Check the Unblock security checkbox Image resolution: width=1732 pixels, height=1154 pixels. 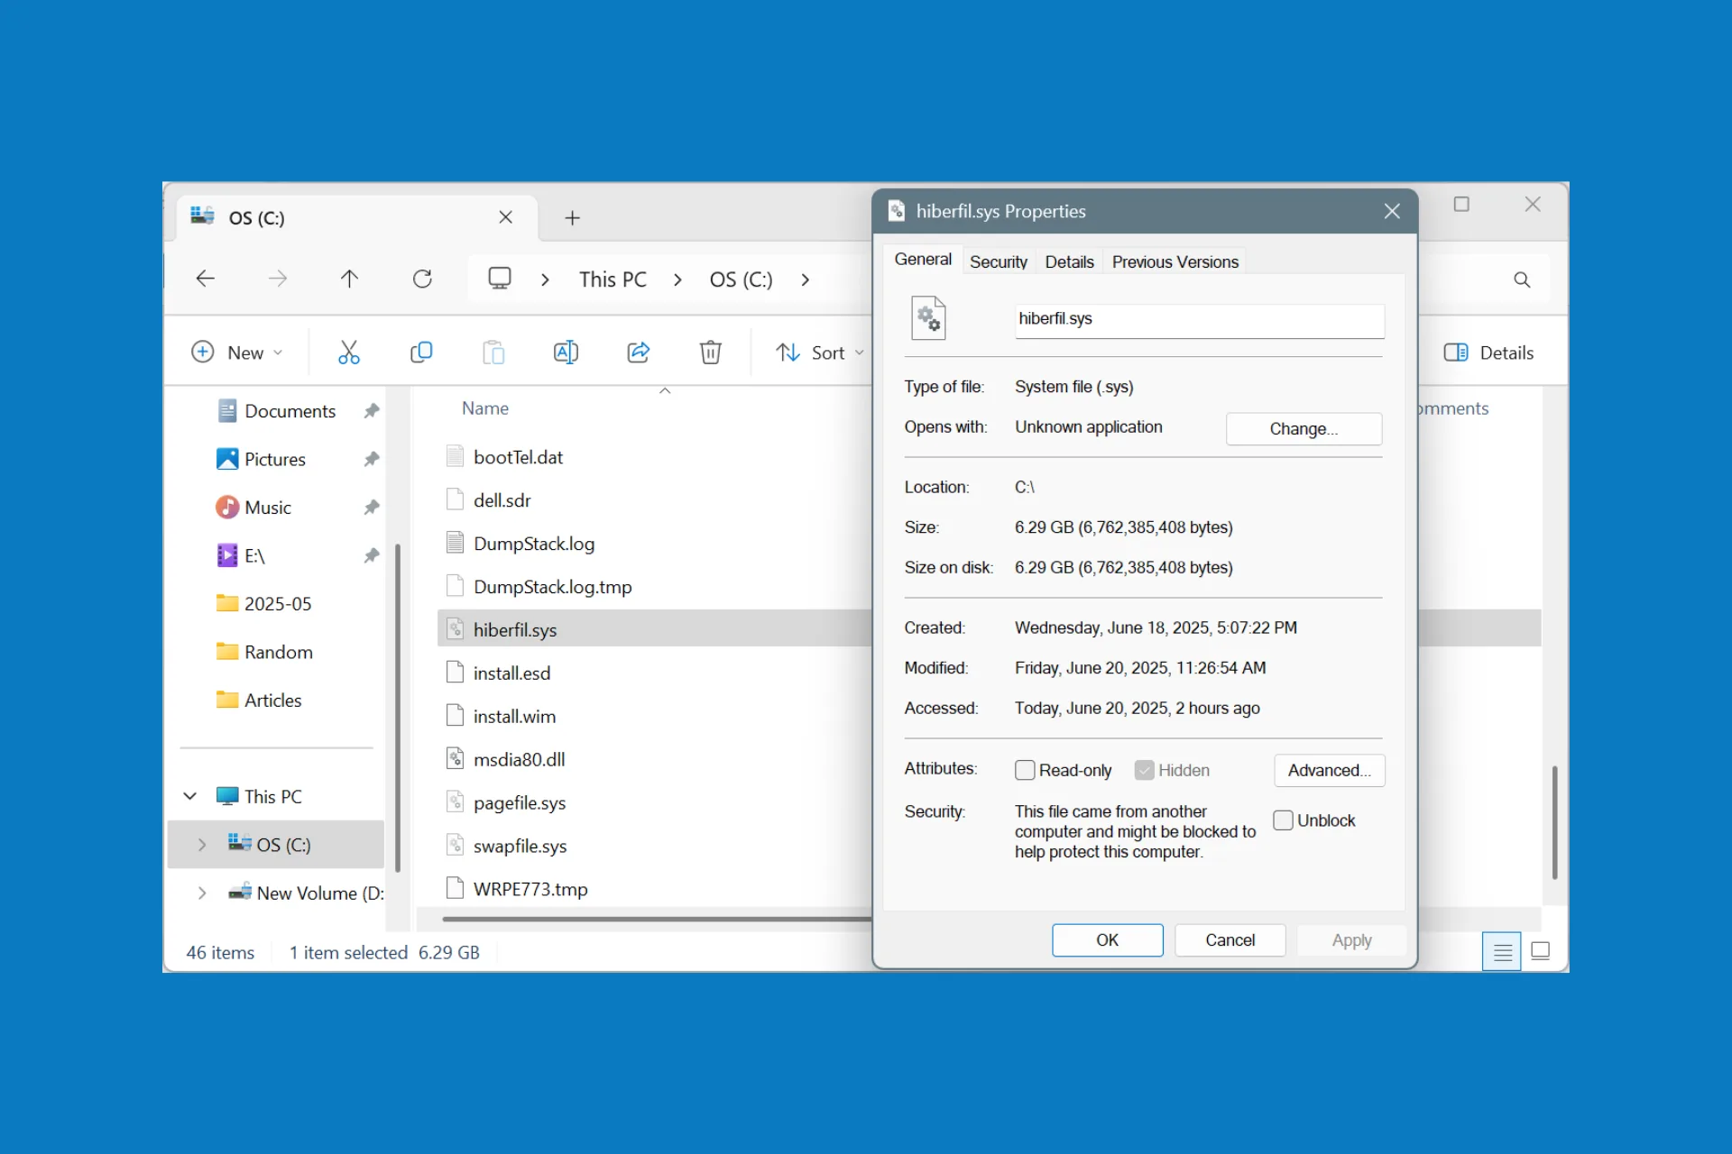[x=1283, y=820]
